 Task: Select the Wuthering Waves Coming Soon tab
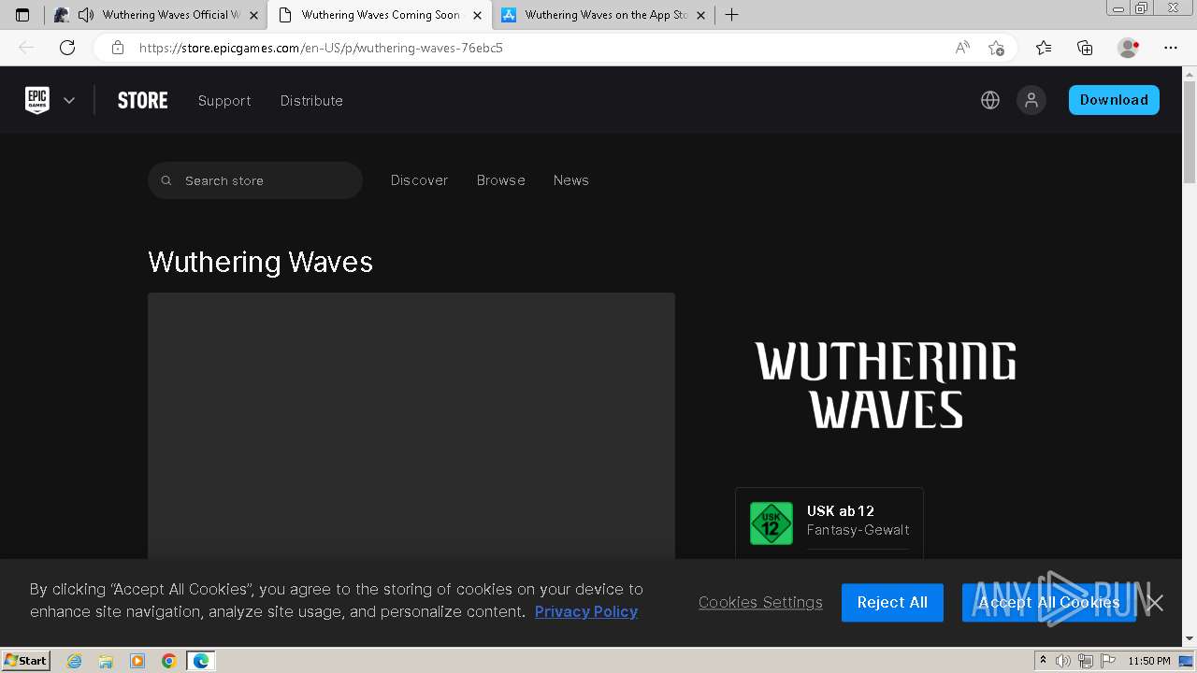click(x=380, y=15)
